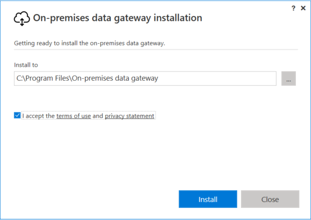Viewport: 311px width, 220px height.
Task: Click the "Getting ready to install" status text
Action: 89,43
